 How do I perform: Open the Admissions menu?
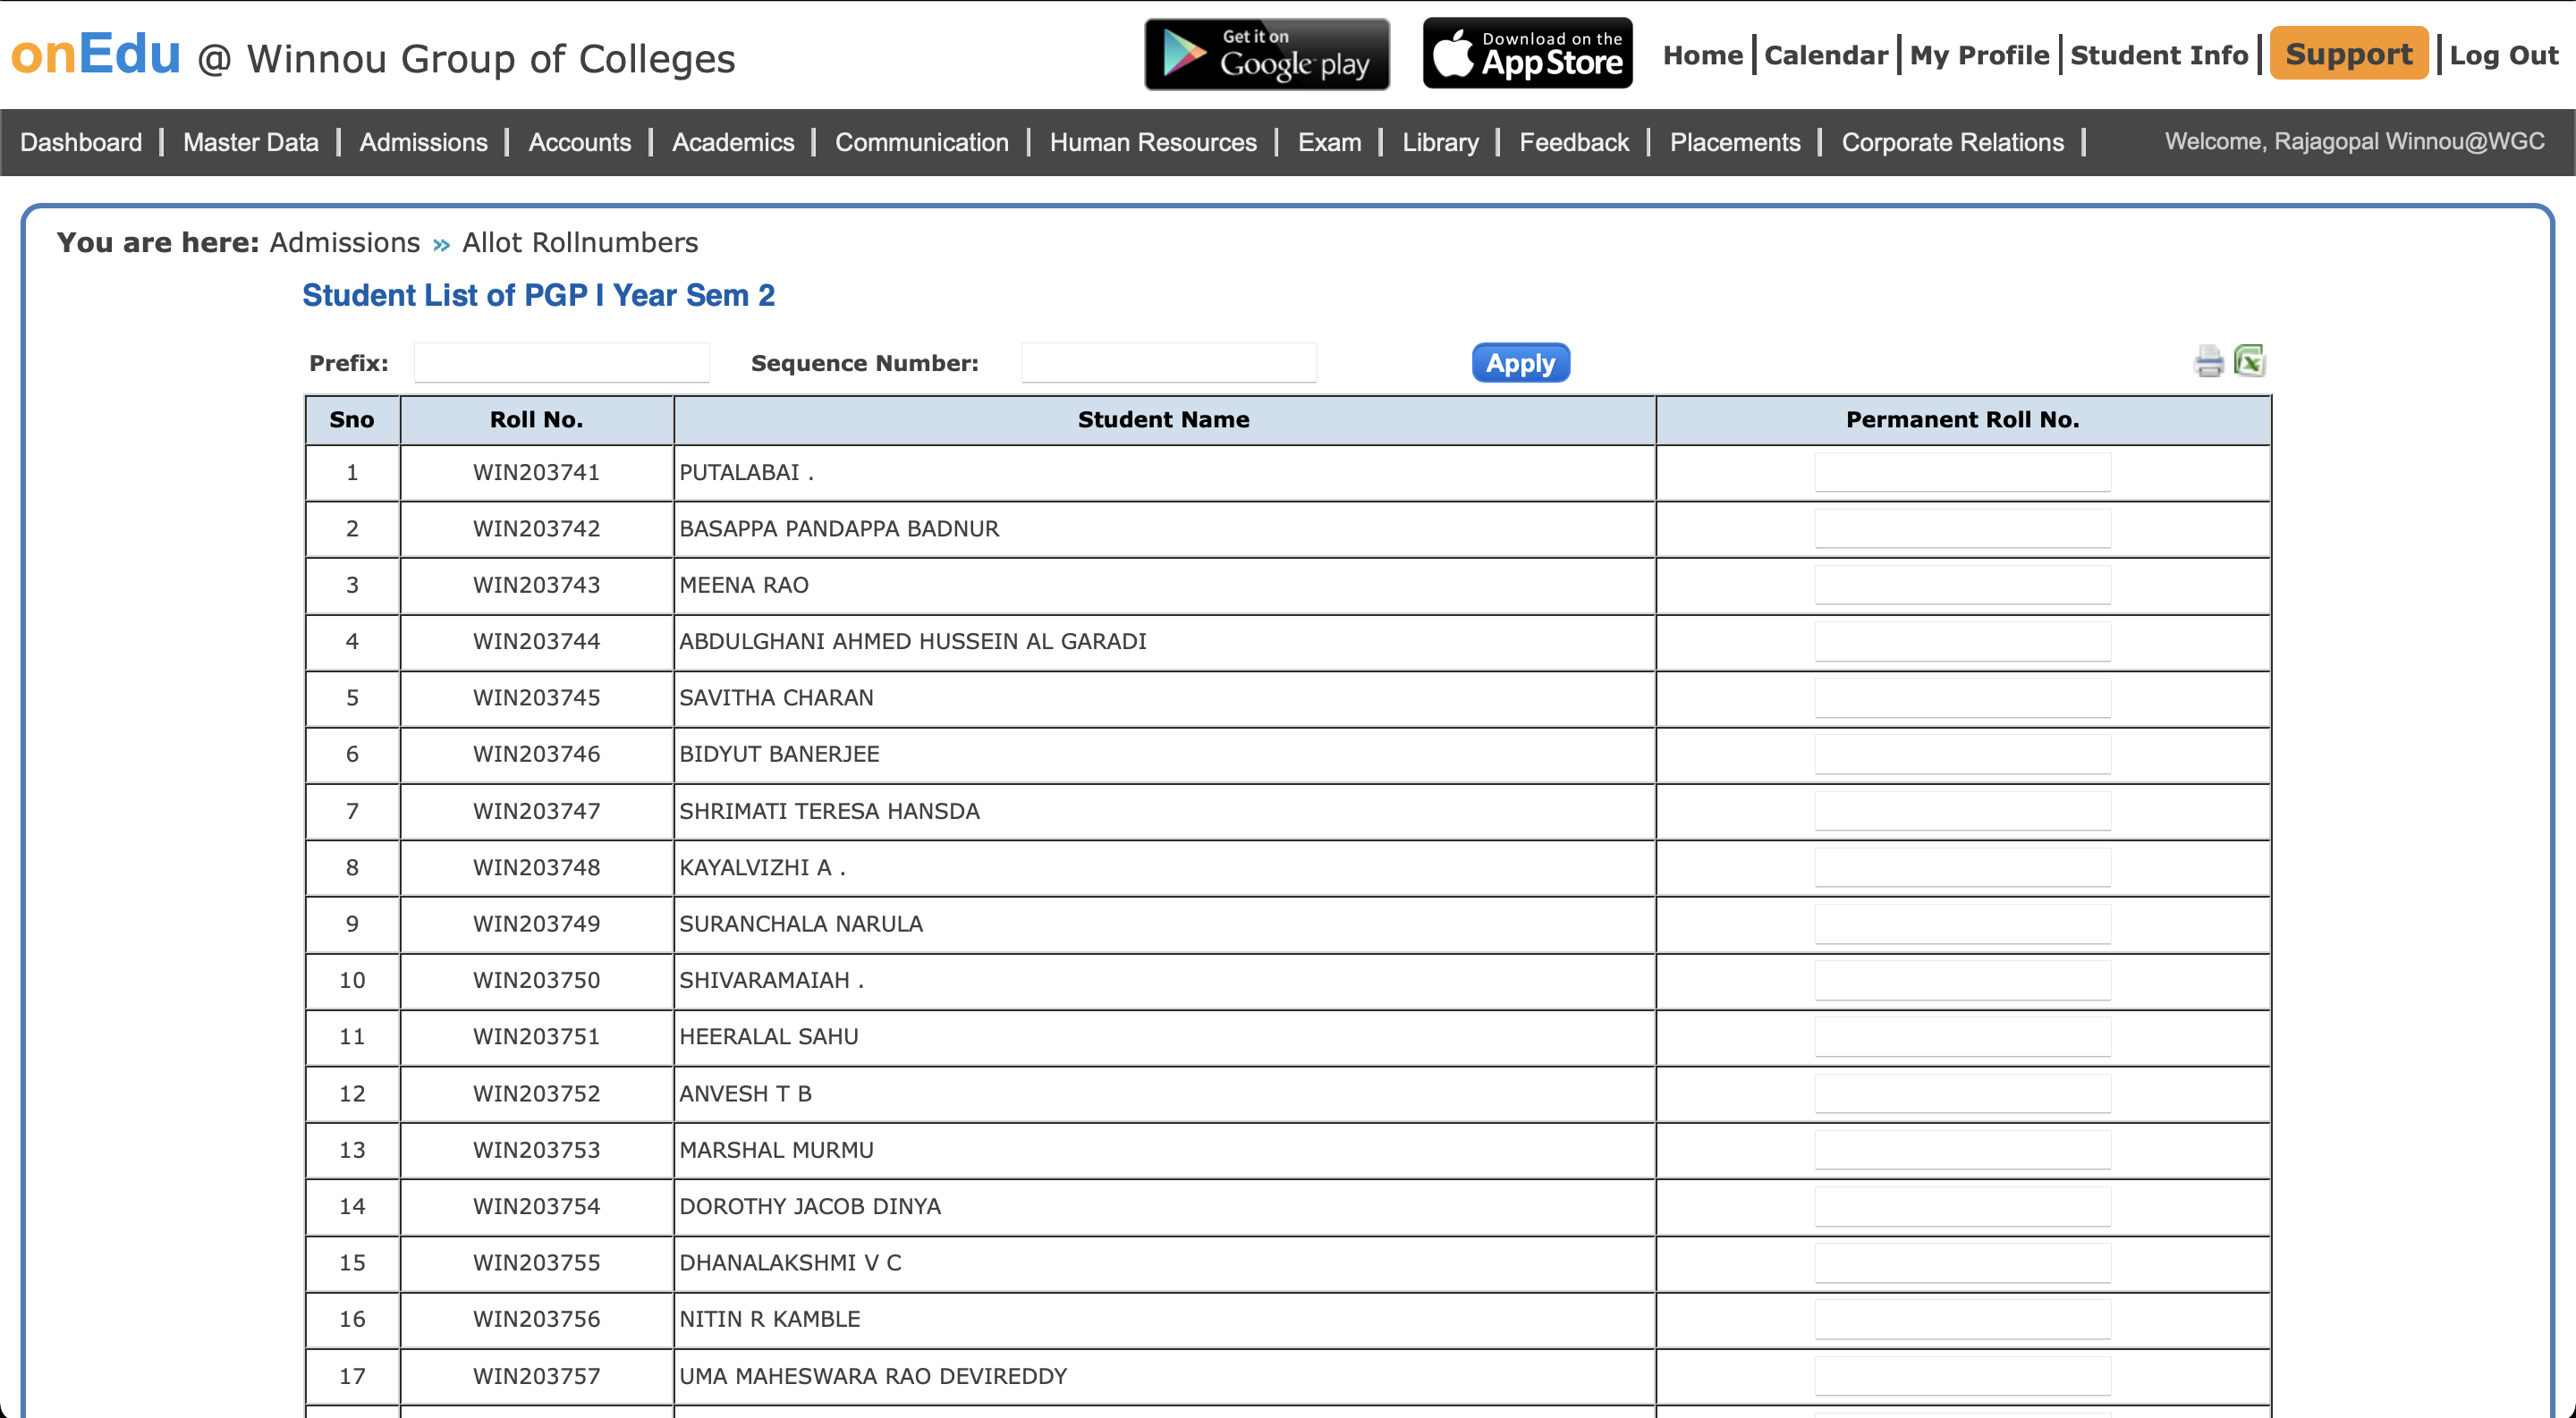(423, 142)
